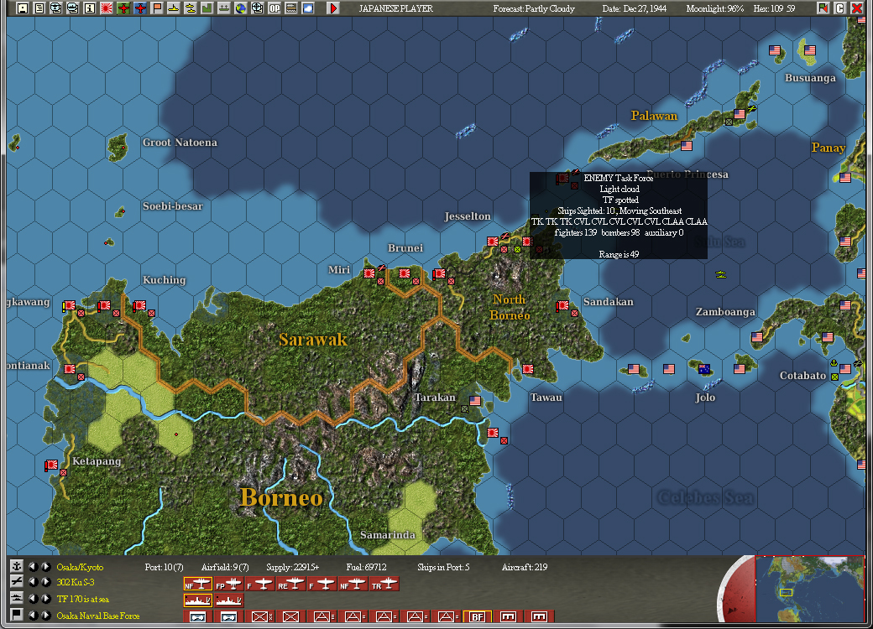The width and height of the screenshot is (873, 629).
Task: Select the second task force ship icon
Action: point(229,600)
